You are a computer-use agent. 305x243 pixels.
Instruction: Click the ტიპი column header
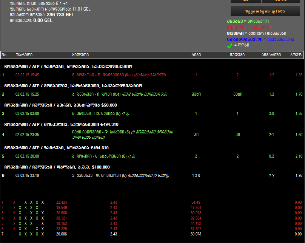tap(196, 55)
